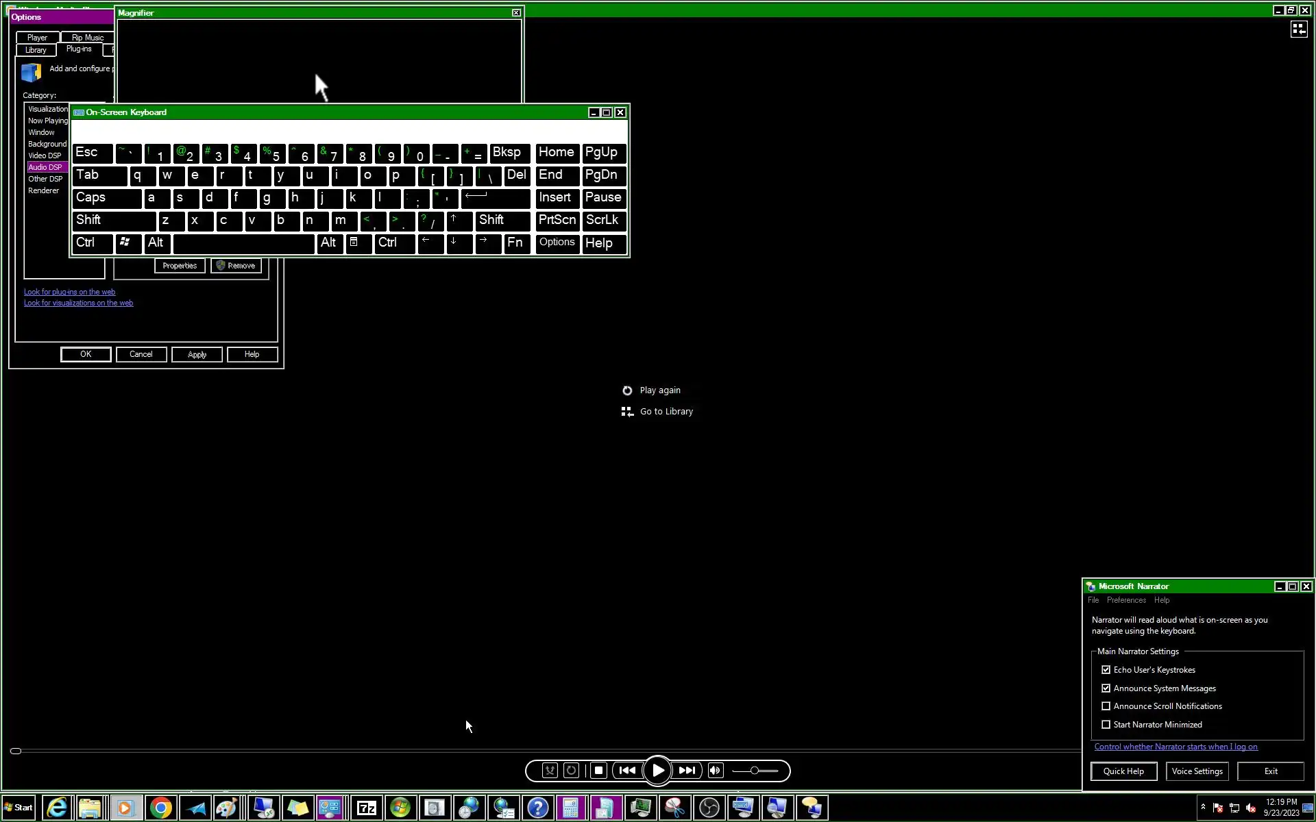Screen dimensions: 1316x822
Task: Enable Announce Scroll Notifications
Action: point(1106,706)
